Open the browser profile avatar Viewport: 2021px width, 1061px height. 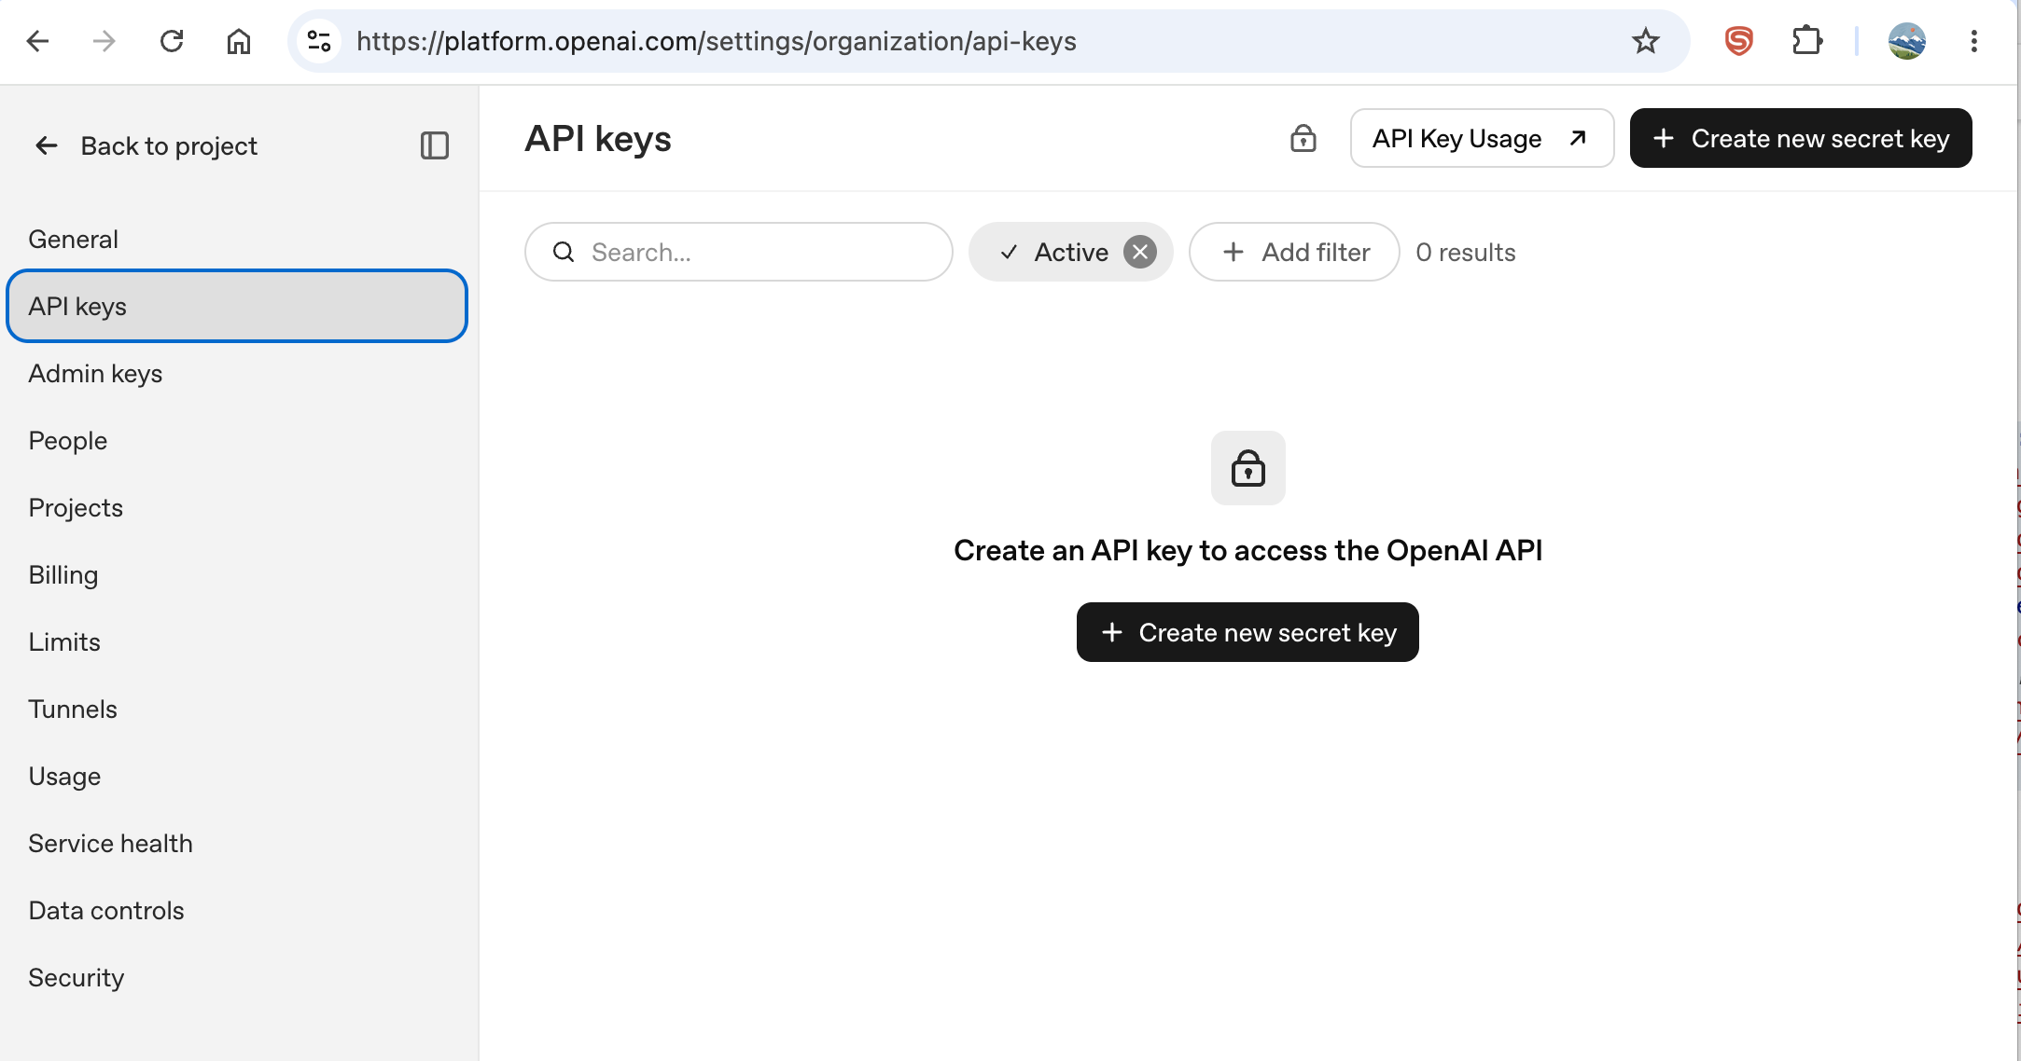1906,41
